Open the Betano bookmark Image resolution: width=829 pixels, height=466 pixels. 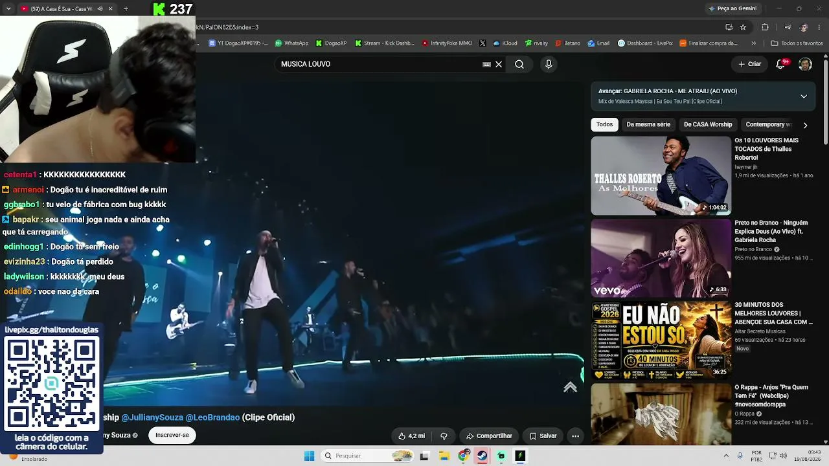(567, 43)
